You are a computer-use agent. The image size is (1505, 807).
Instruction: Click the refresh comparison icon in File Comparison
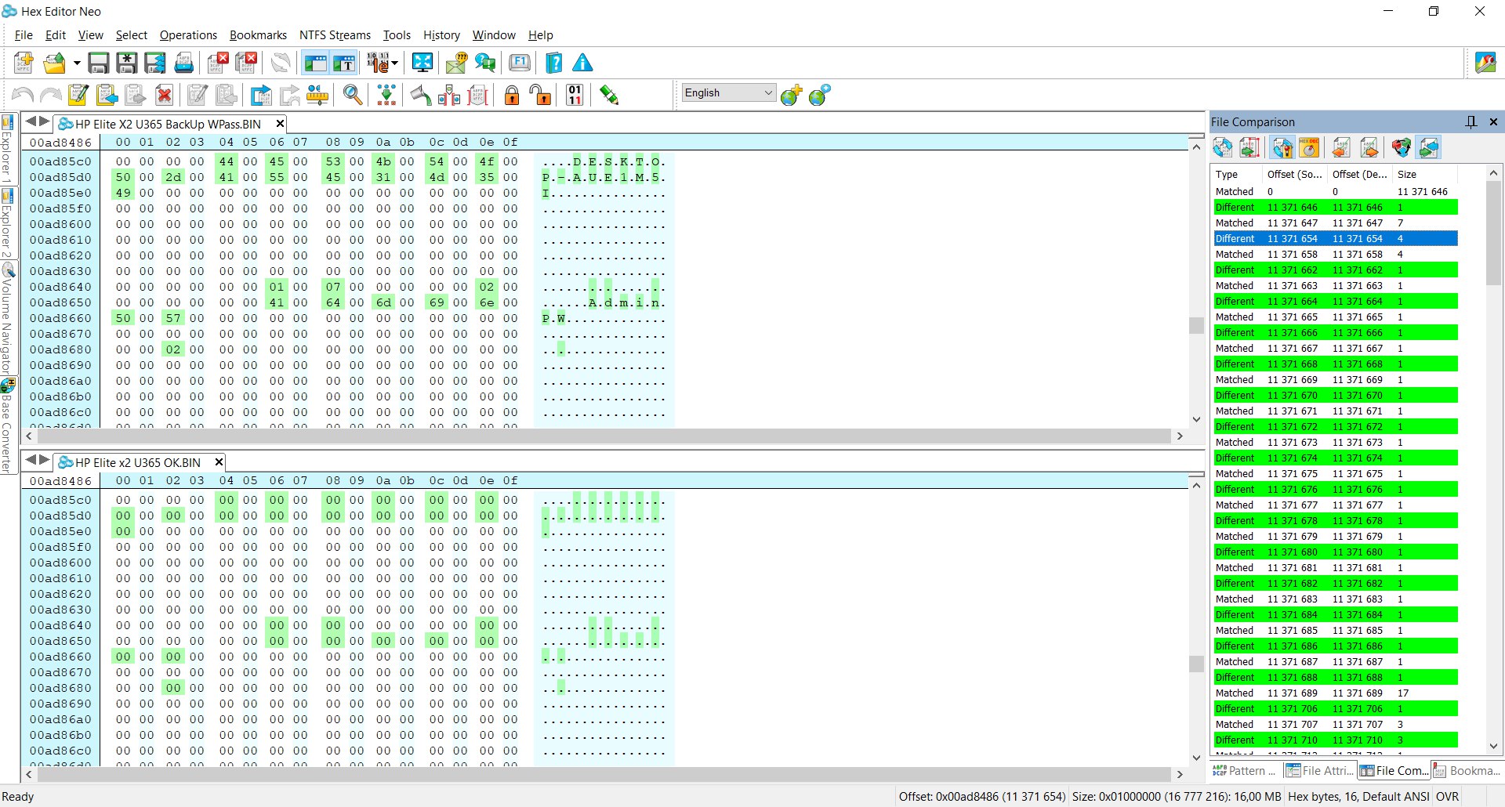click(1223, 147)
